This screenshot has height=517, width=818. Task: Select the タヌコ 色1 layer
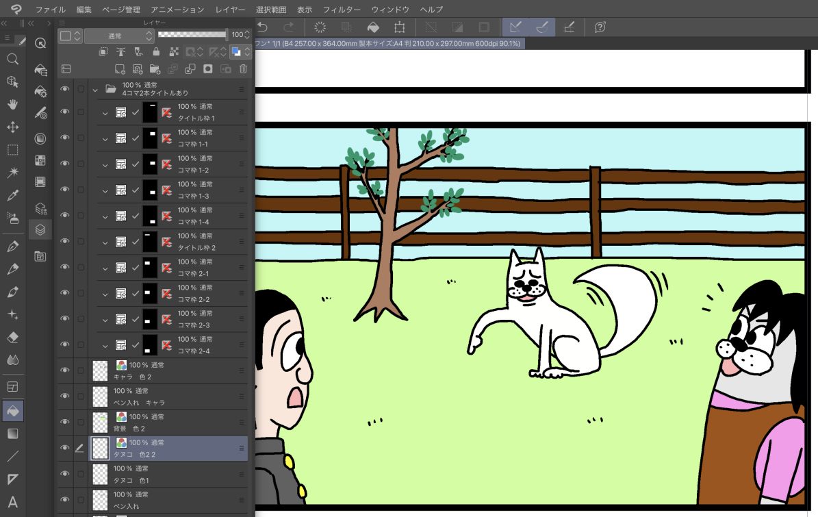pos(171,474)
